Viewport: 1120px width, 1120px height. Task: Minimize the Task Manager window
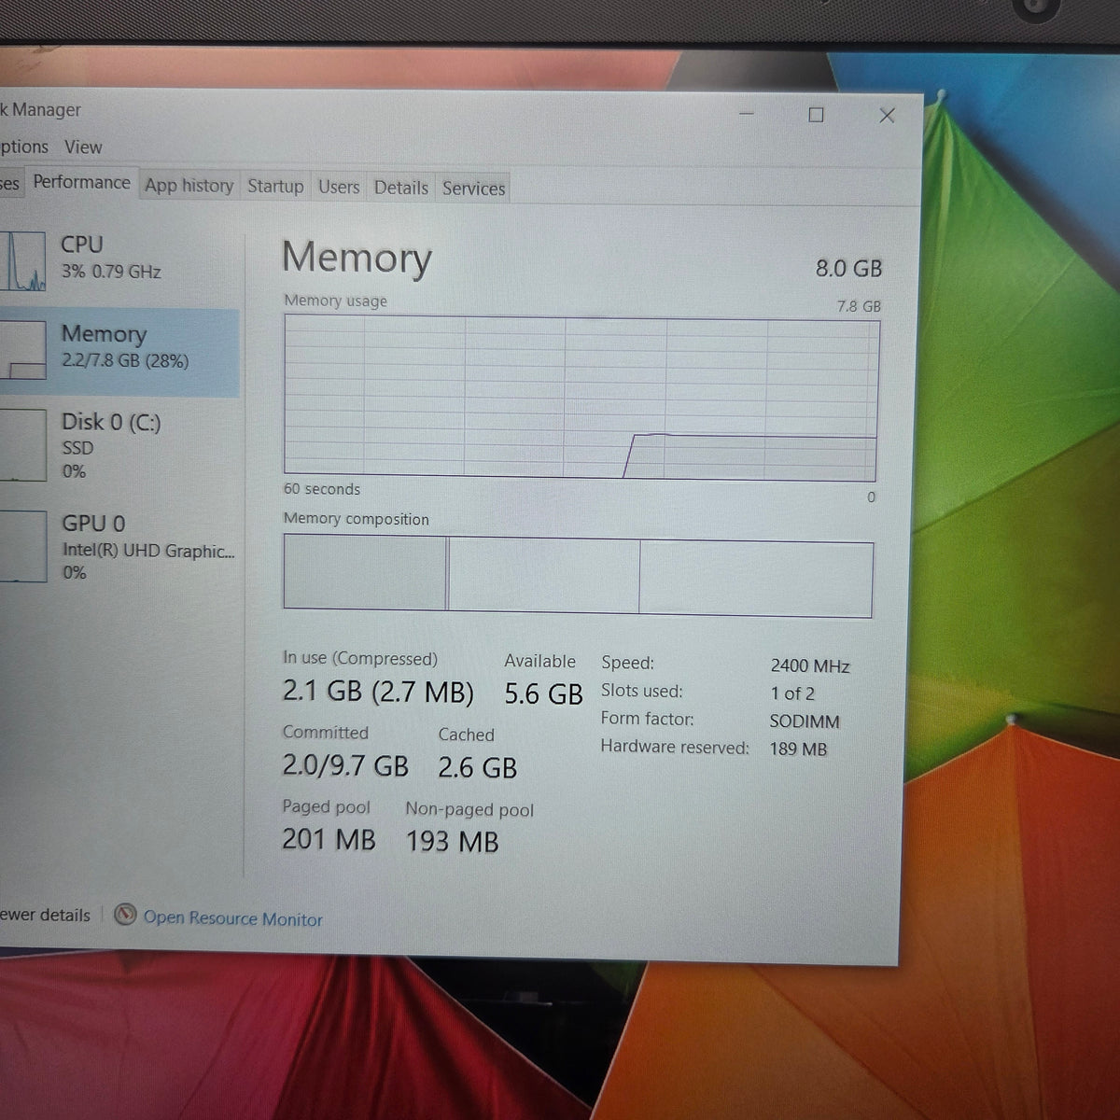click(747, 114)
